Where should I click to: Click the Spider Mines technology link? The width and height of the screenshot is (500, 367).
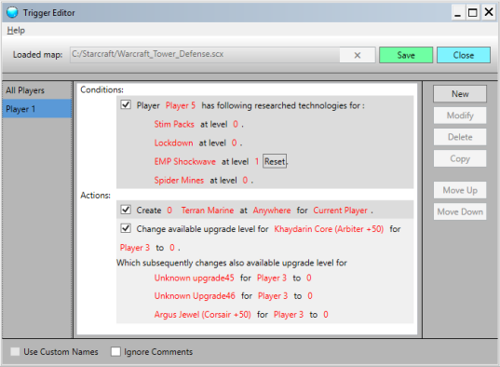[179, 181]
